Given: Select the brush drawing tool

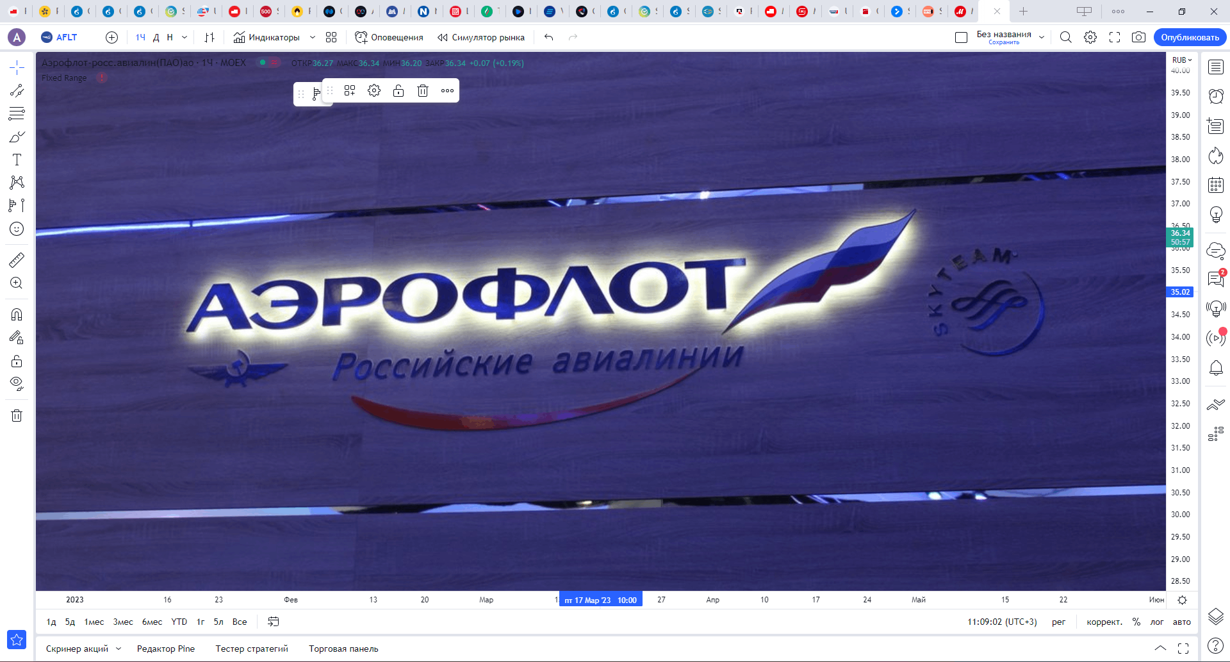Looking at the screenshot, I should pyautogui.click(x=17, y=137).
